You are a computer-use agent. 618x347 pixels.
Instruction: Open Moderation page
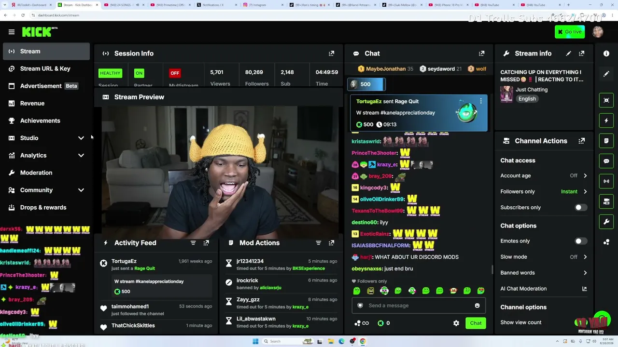[46, 173]
